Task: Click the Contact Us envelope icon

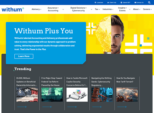Action: click(135, 3)
